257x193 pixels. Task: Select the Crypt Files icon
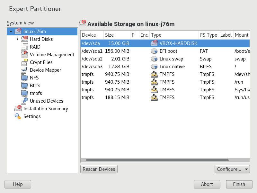point(24,62)
